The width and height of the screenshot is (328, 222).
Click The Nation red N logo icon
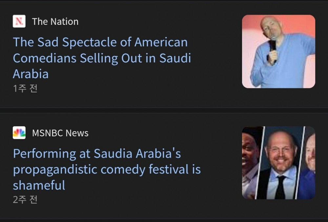click(19, 22)
